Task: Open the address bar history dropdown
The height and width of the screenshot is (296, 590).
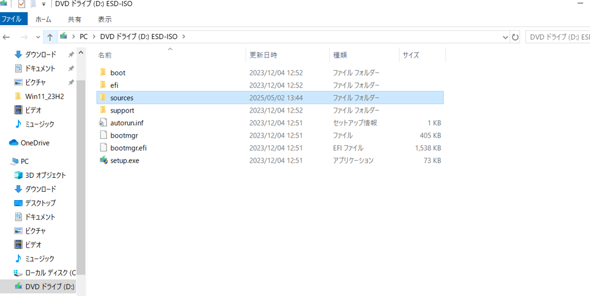Action: pyautogui.click(x=505, y=37)
